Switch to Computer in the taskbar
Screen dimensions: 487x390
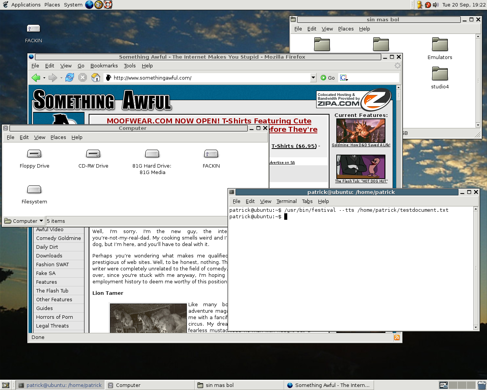tap(150, 385)
